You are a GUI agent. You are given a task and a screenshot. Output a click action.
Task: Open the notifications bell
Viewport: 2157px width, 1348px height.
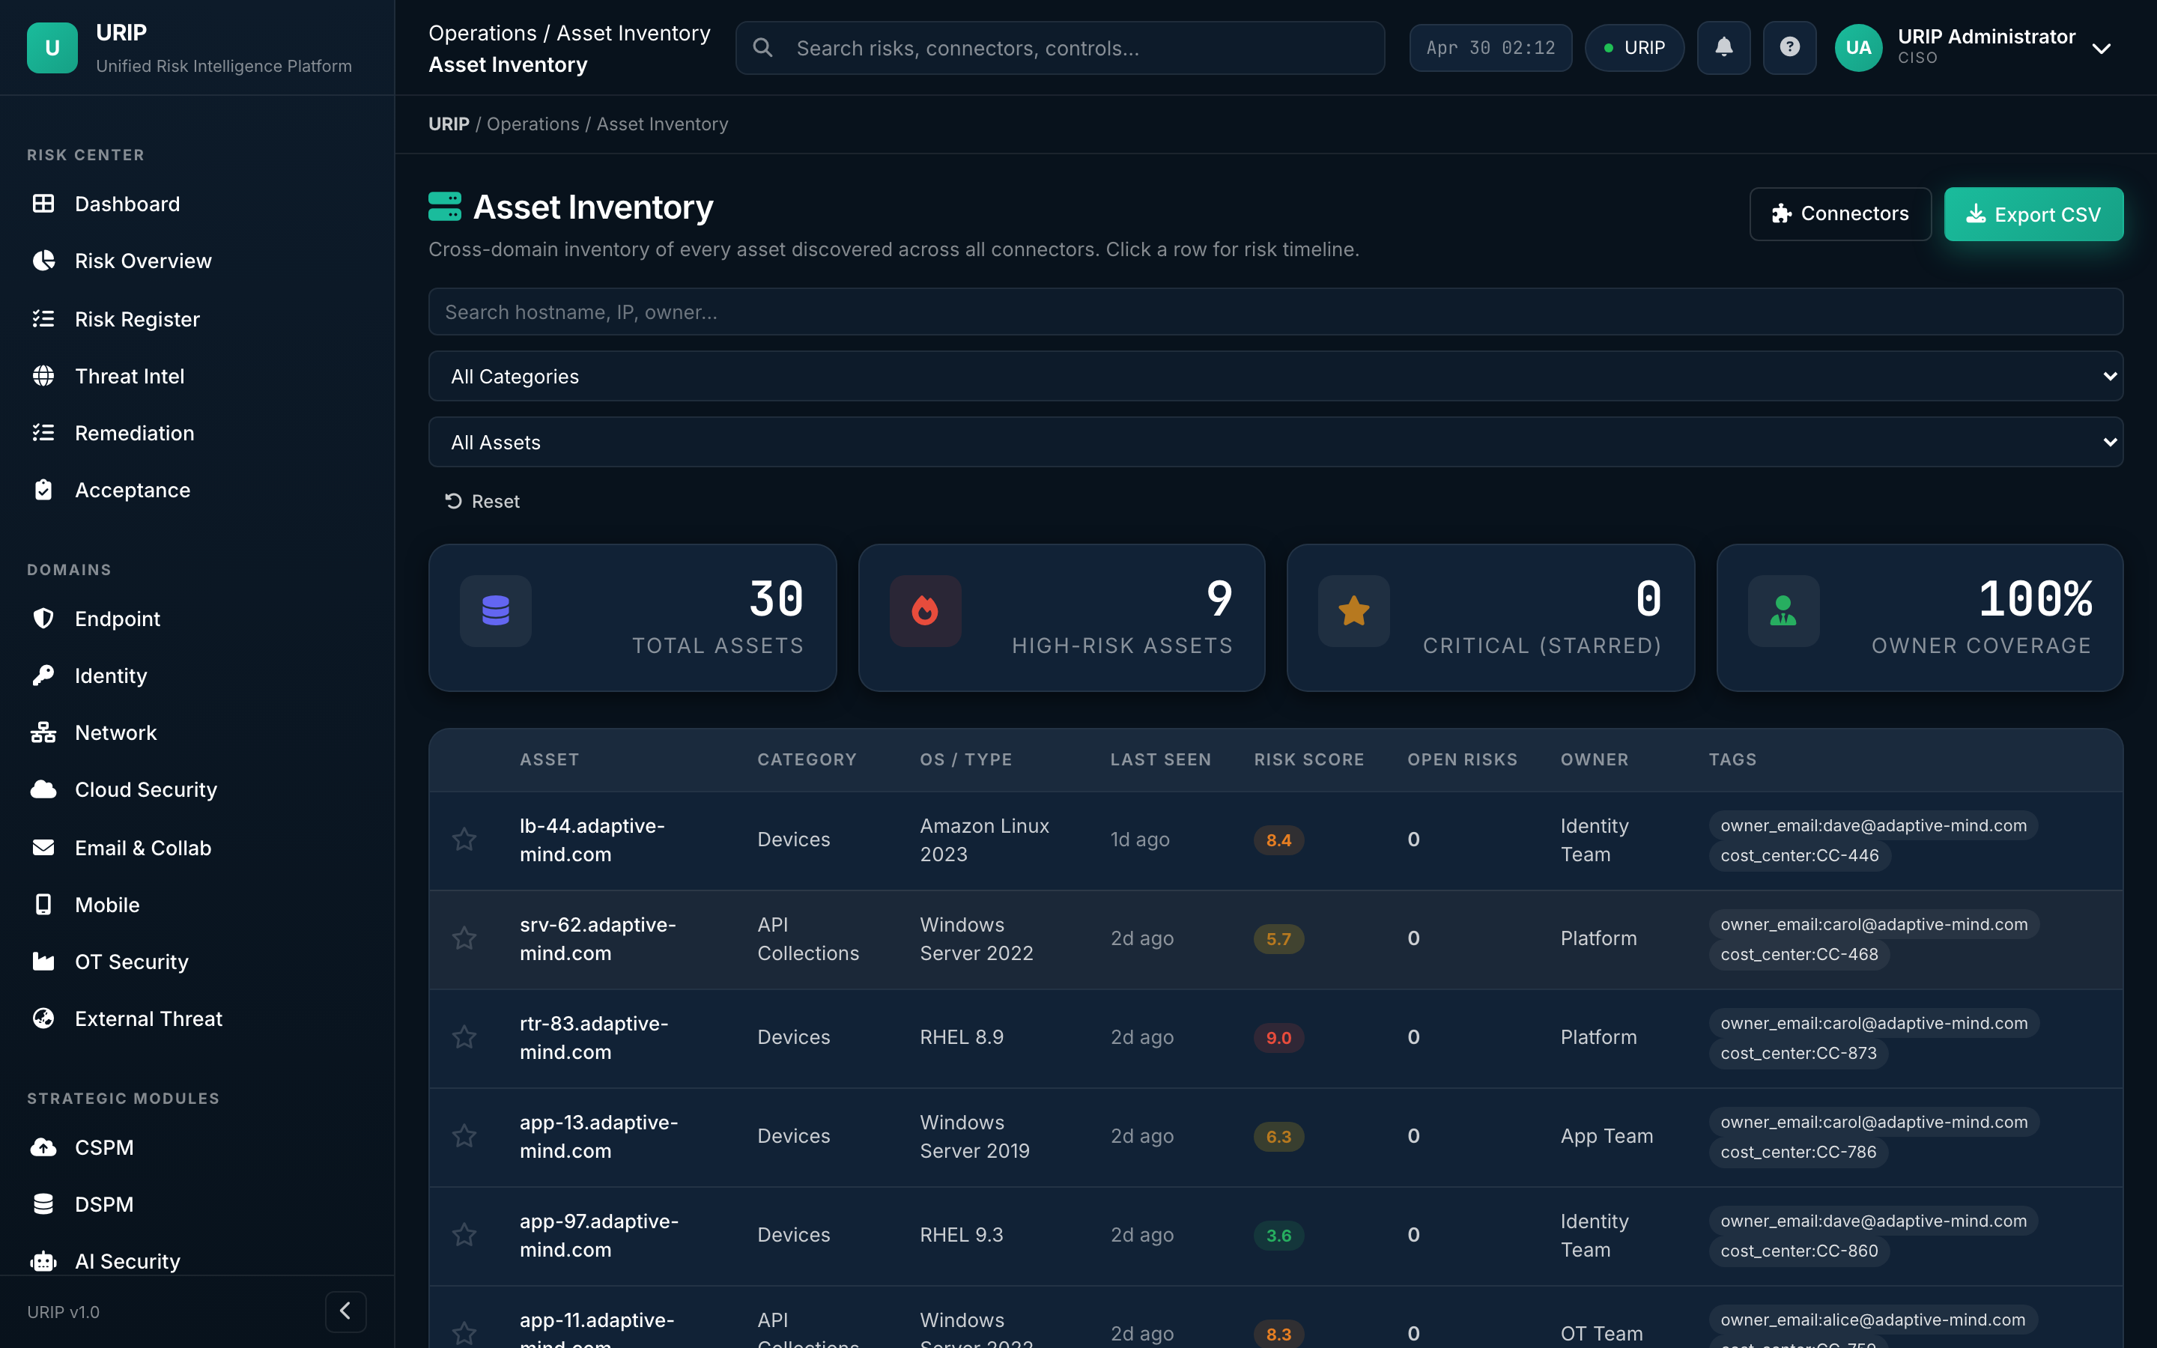1723,47
